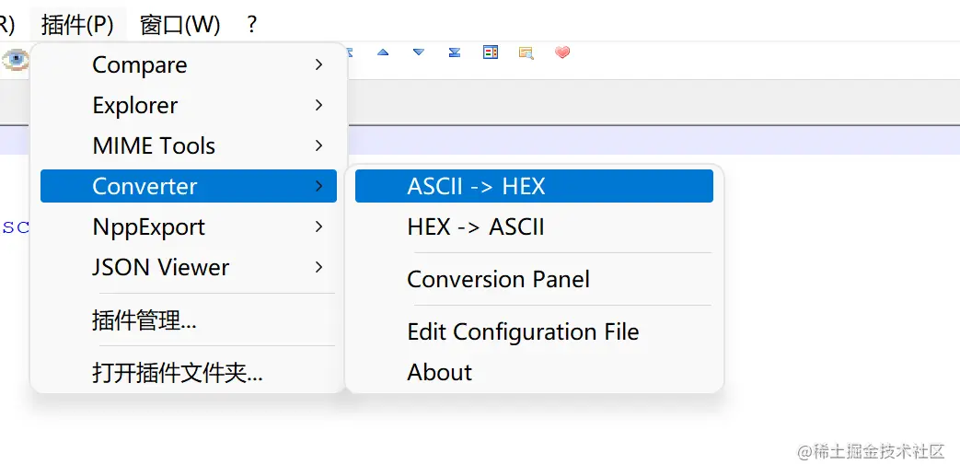The image size is (960, 476).
Task: Click the blue up-arrow toolbar icon
Action: [383, 52]
